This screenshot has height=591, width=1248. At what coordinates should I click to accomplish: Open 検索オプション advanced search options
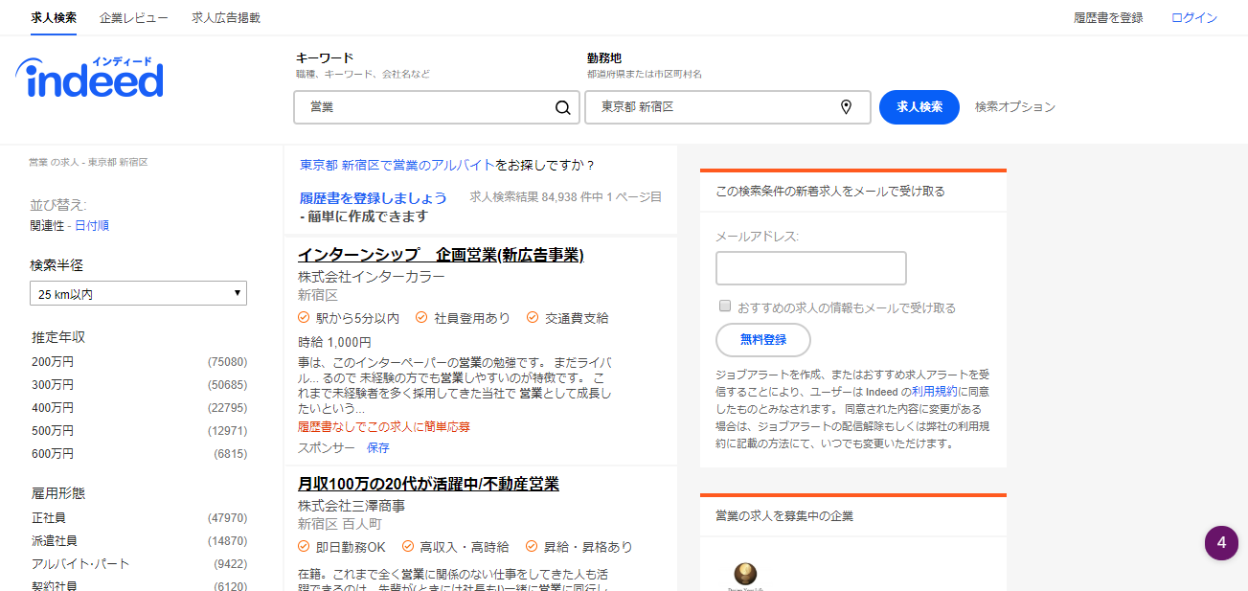click(1014, 107)
